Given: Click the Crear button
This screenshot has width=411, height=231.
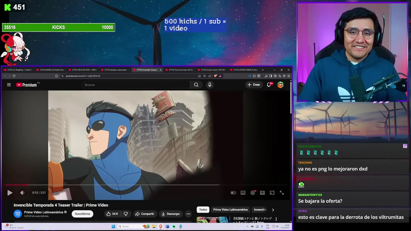Looking at the screenshot, I should pyautogui.click(x=254, y=85).
